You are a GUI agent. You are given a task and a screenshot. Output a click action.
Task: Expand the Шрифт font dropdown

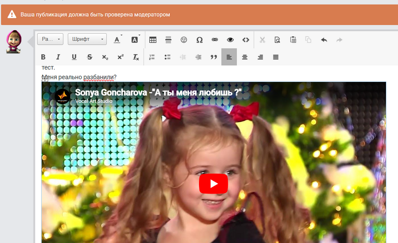click(x=88, y=39)
